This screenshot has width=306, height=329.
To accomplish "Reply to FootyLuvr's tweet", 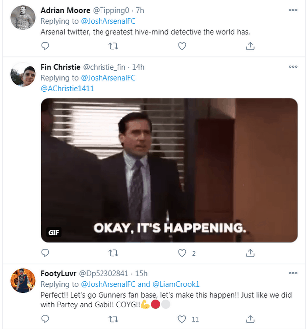I will [45, 319].
